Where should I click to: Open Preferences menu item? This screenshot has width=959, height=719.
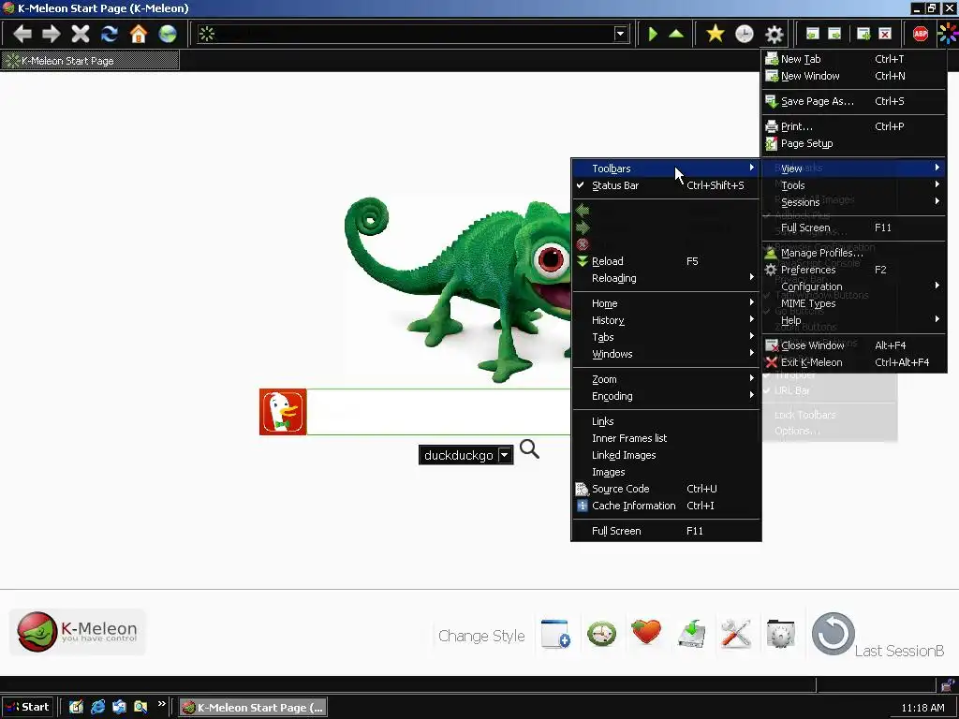(854, 270)
